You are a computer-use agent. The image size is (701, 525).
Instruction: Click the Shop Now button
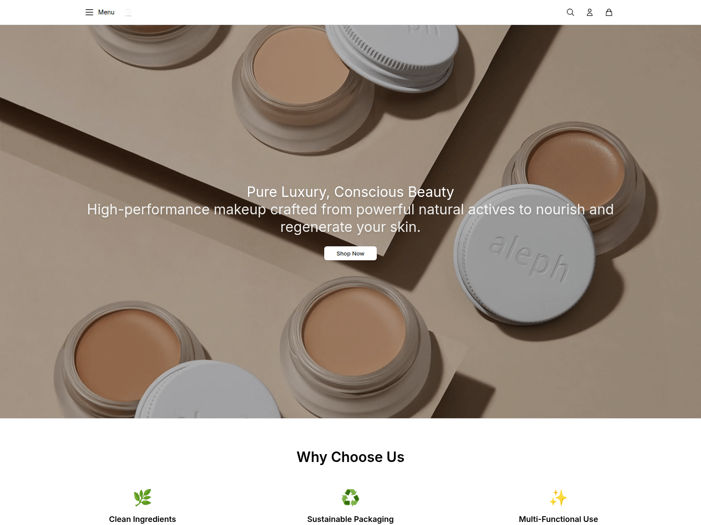pos(350,253)
